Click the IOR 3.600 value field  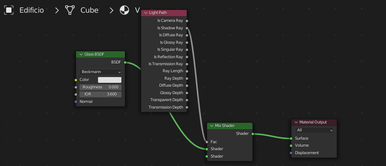click(100, 95)
